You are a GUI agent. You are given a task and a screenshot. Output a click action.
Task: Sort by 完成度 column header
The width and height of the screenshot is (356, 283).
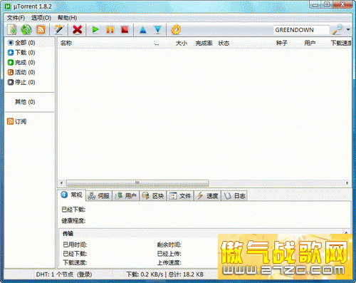(x=204, y=43)
